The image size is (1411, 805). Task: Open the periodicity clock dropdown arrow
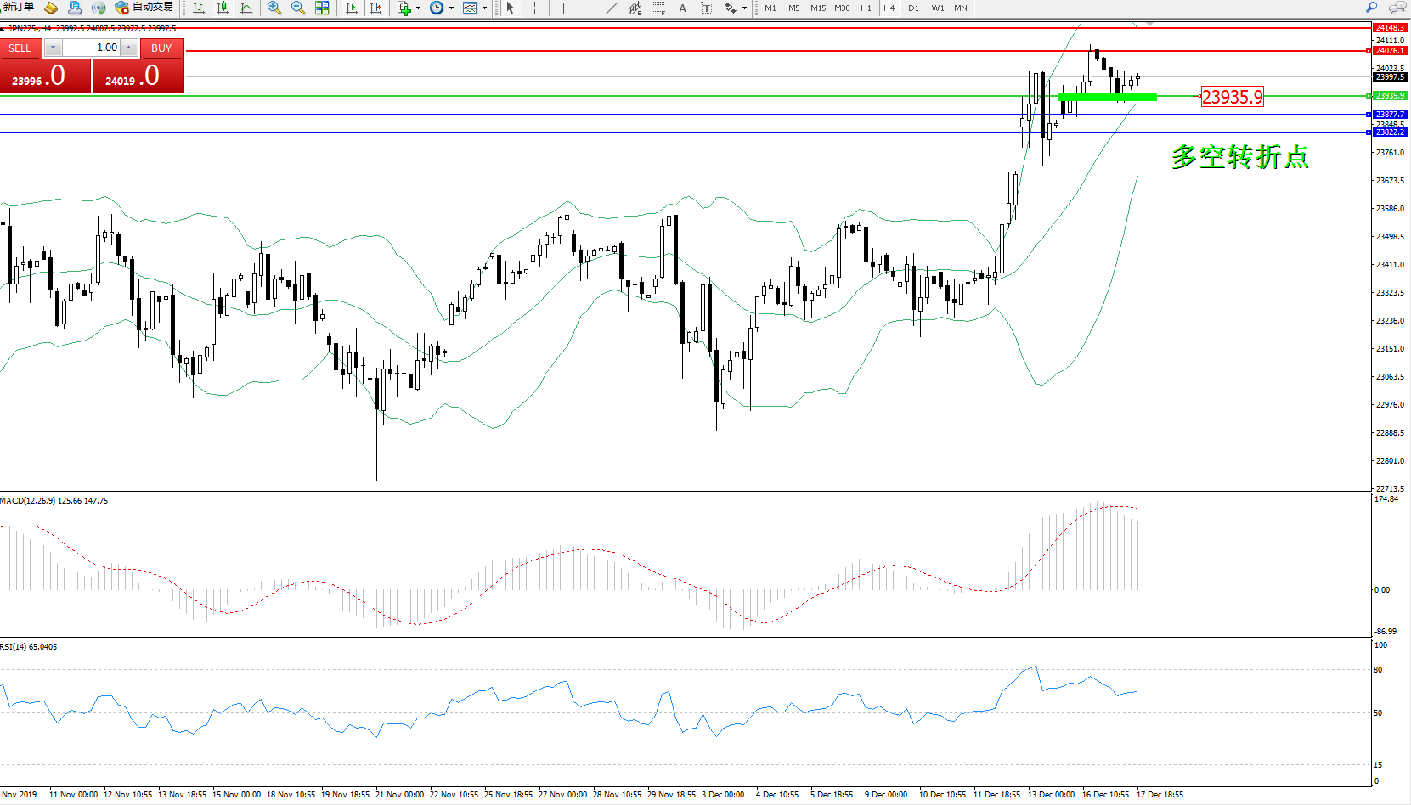pos(451,8)
